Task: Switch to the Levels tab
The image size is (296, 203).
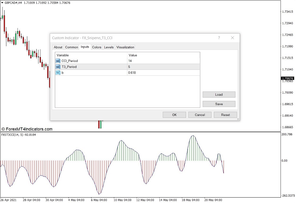Action: (x=108, y=47)
